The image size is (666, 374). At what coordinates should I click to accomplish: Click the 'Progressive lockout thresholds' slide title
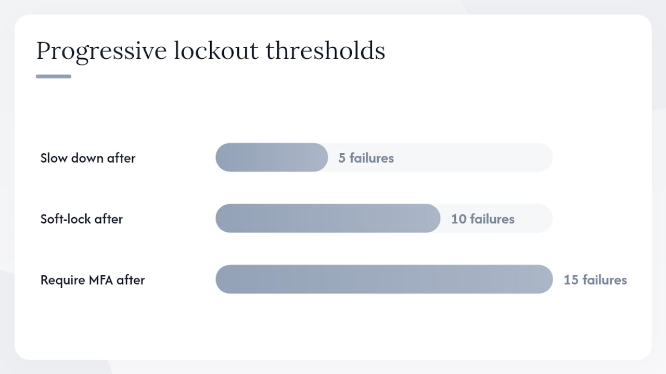coord(211,51)
